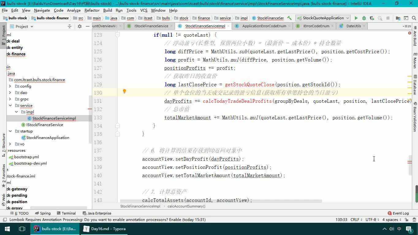The width and height of the screenshot is (418, 235).
Task: Click calcAccountSummary() in the breadcrumb bar
Action: (x=186, y=206)
